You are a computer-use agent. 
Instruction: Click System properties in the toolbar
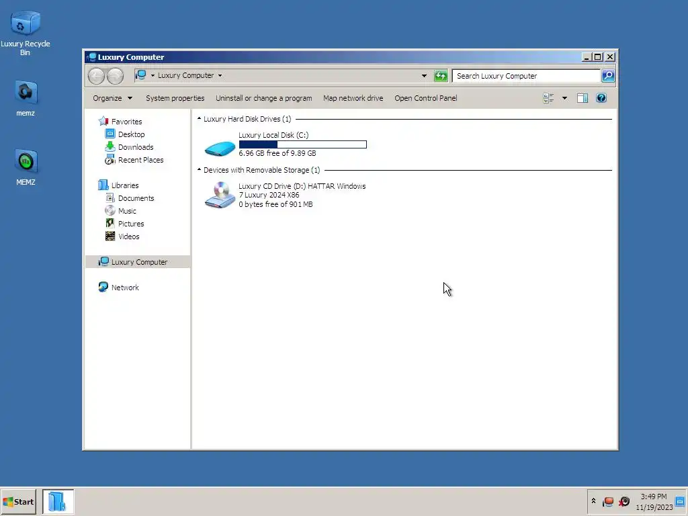175,98
